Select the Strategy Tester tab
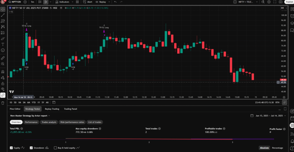 coord(33,109)
